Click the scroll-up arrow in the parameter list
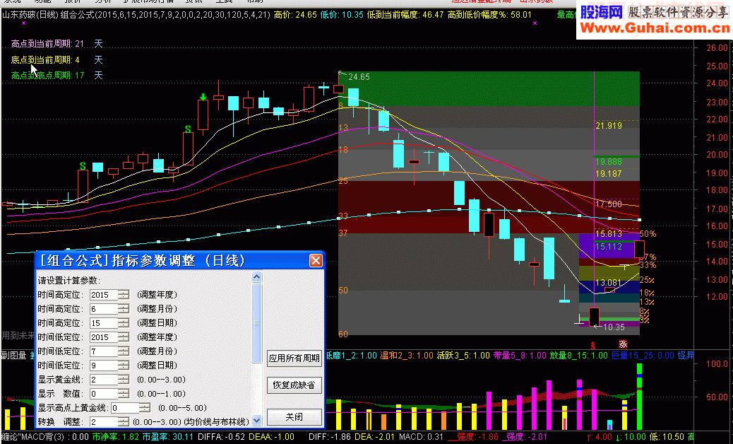 tap(256, 277)
